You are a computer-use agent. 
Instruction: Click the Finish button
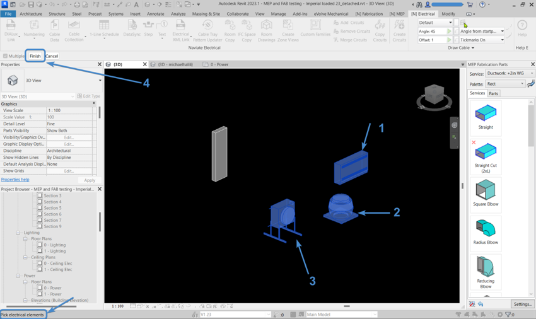click(35, 56)
